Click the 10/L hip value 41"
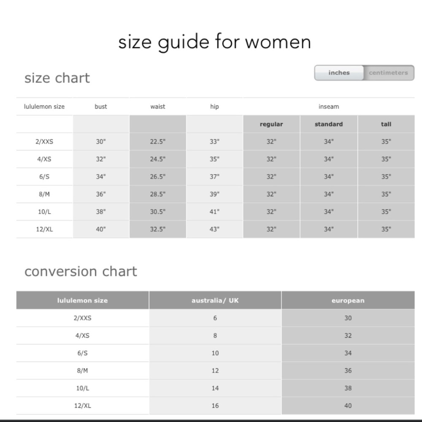The width and height of the screenshot is (422, 422). 214,212
